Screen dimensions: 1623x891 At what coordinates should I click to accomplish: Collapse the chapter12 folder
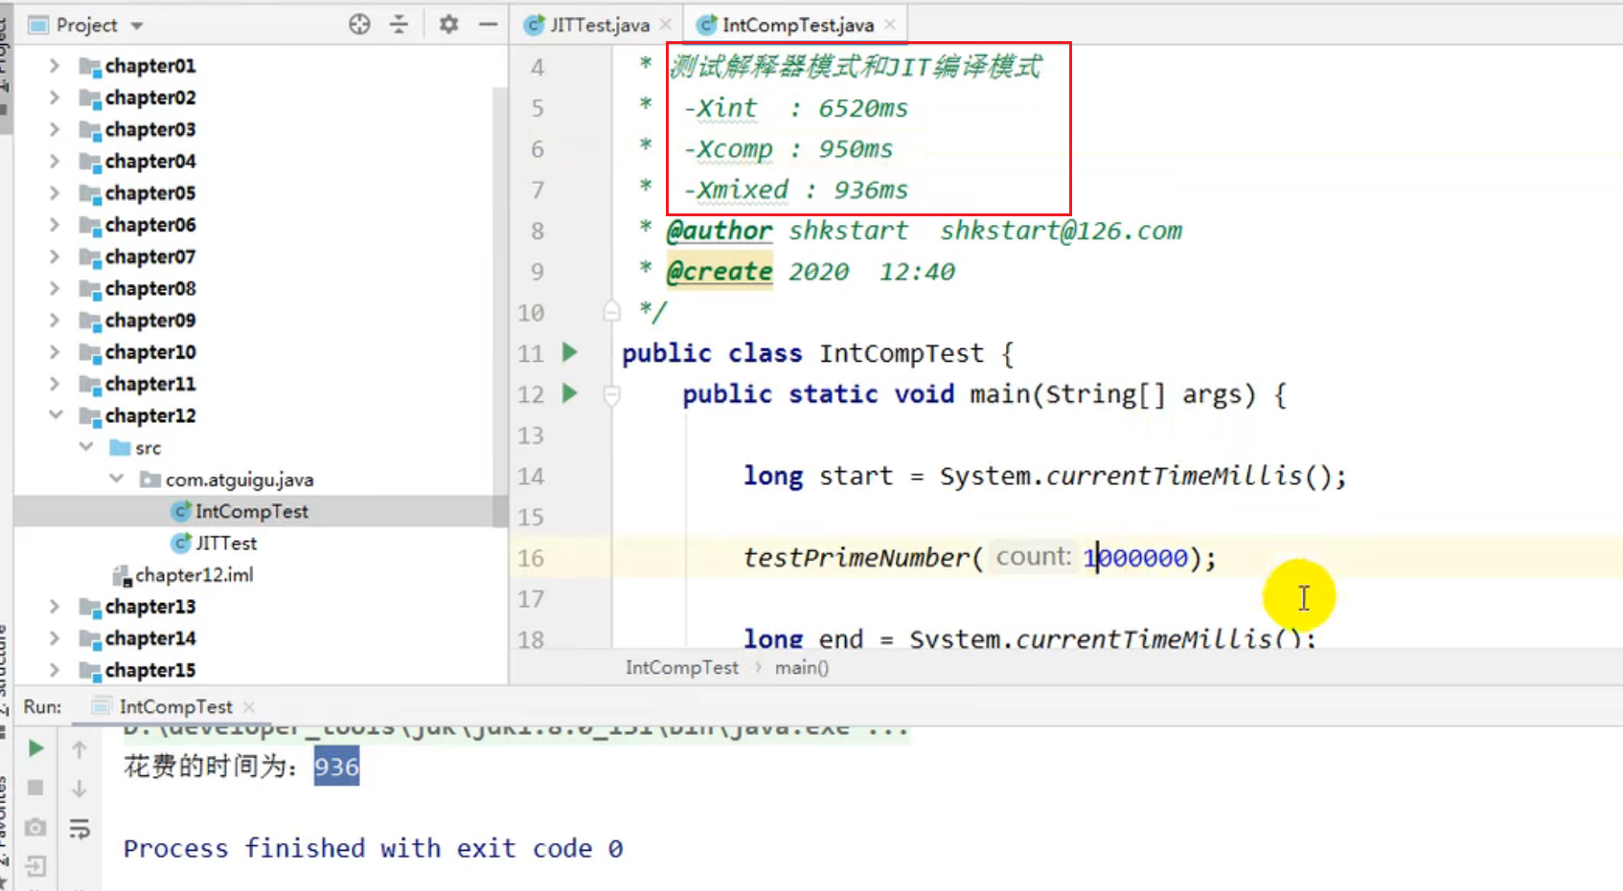(x=55, y=415)
